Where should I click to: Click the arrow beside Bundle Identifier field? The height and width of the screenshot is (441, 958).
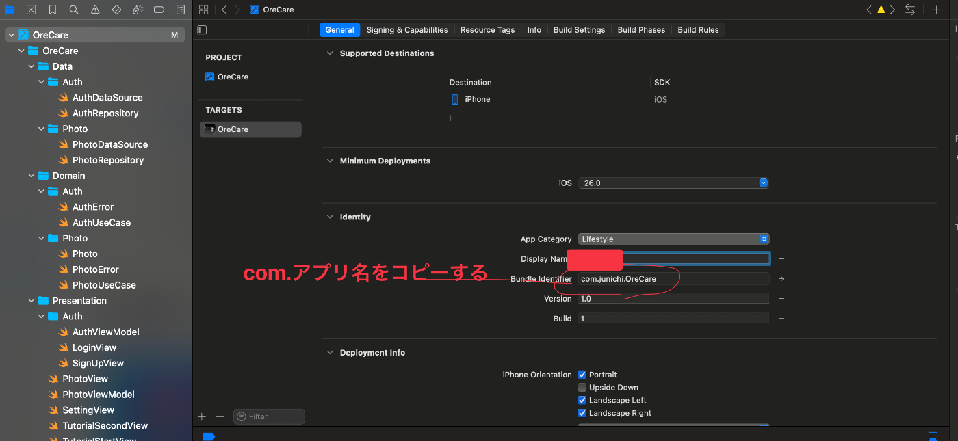[781, 279]
